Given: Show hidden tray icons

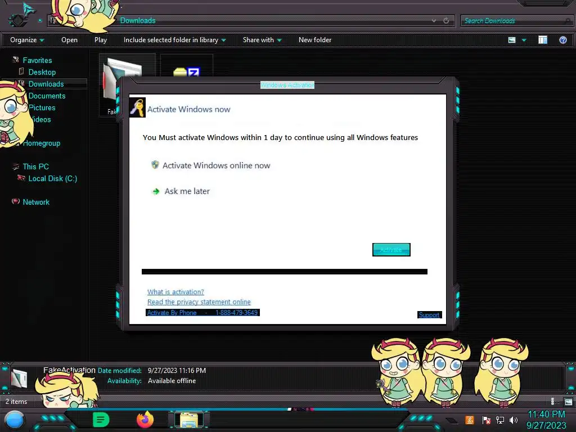Looking at the screenshot, I should tap(452, 420).
